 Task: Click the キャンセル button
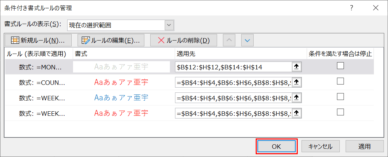tap(320, 146)
